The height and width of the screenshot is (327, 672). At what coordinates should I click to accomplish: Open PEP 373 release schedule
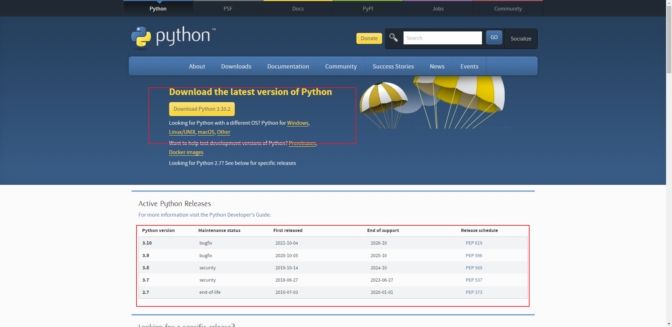pos(474,292)
